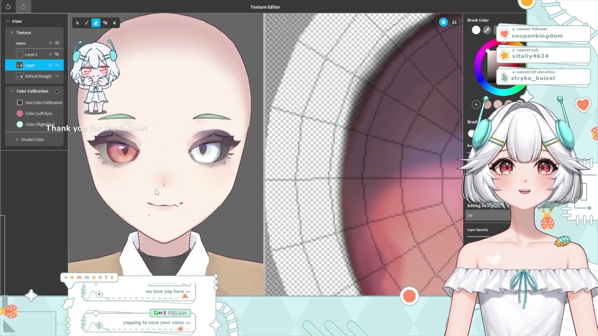Open the Color Calibration help icon
Image resolution: width=598 pixels, height=336 pixels.
tap(57, 91)
